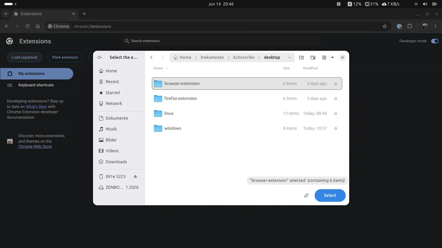Open a new Chrome tab
The width and height of the screenshot is (442, 248).
[84, 14]
